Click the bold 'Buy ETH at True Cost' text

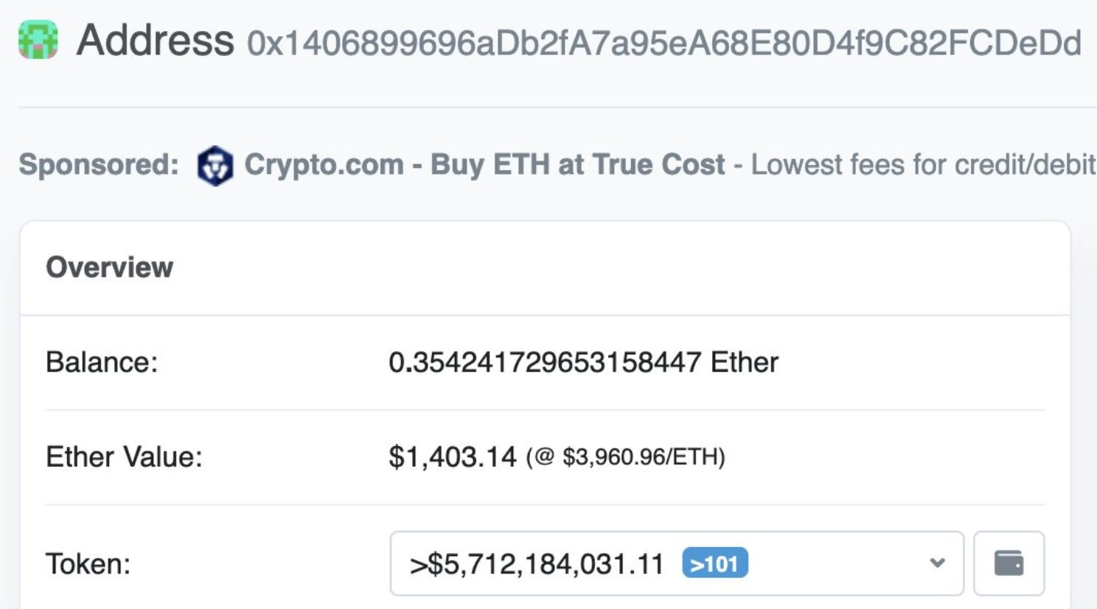click(x=577, y=164)
